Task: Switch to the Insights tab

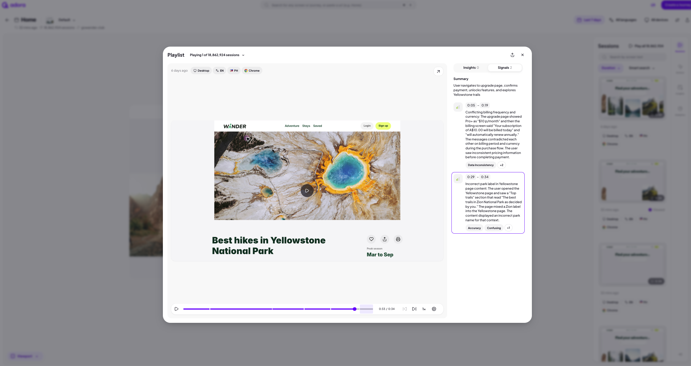Action: 471,68
